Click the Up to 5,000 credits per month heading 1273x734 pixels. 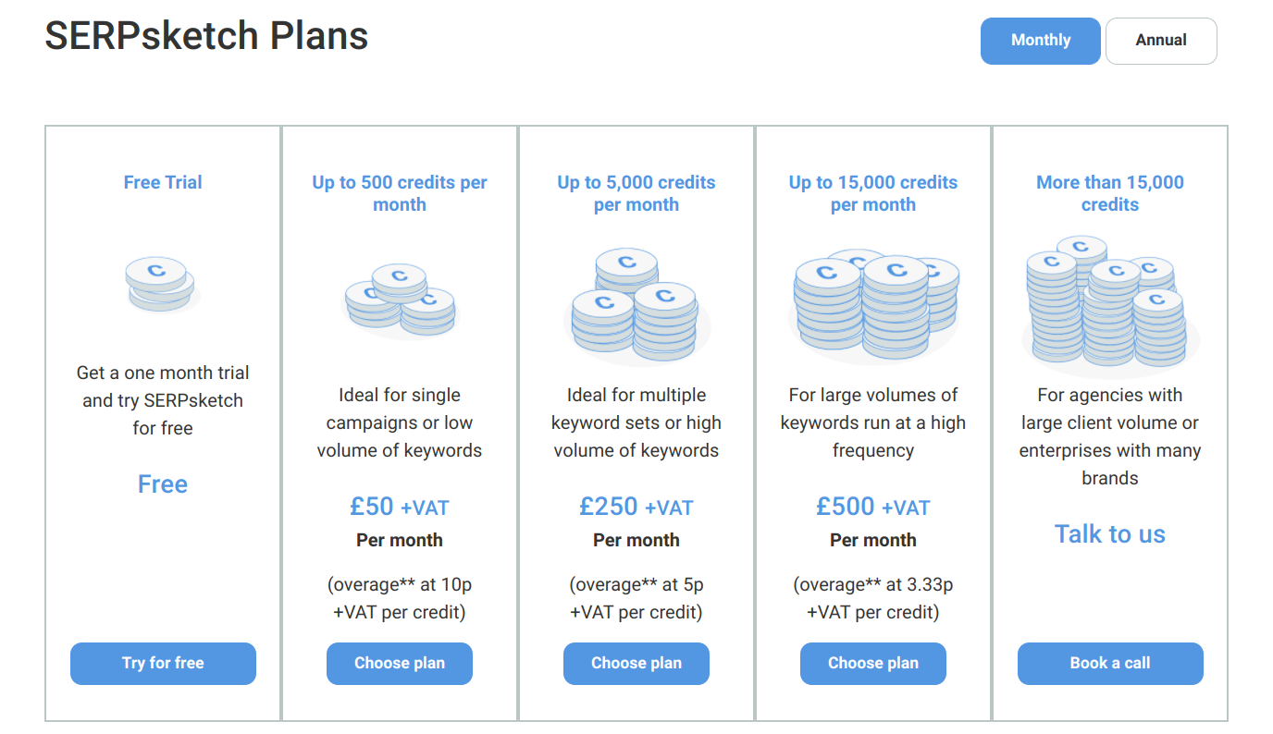pyautogui.click(x=636, y=193)
